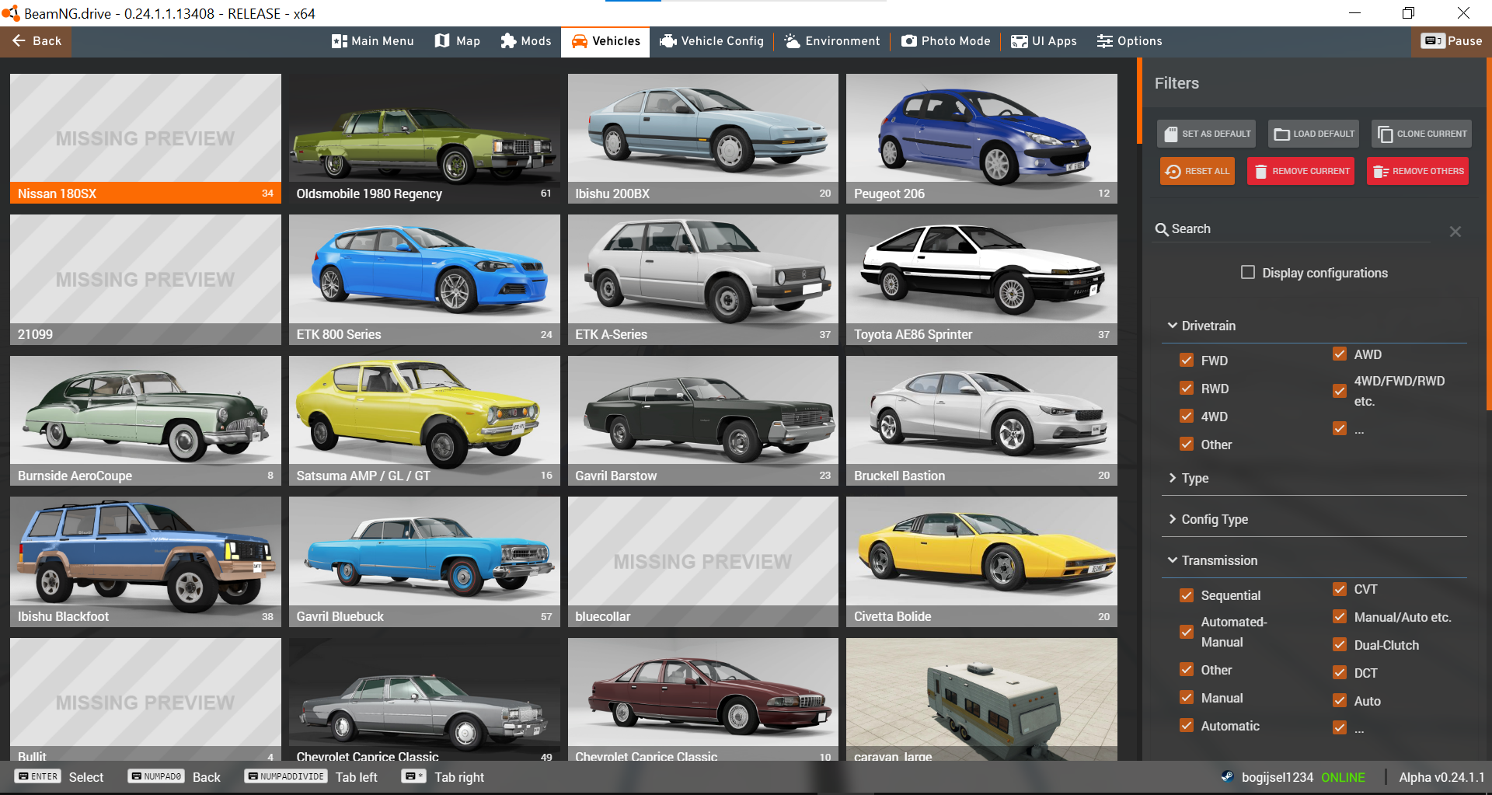
Task: Click the Tab right key hint
Action: (x=443, y=776)
